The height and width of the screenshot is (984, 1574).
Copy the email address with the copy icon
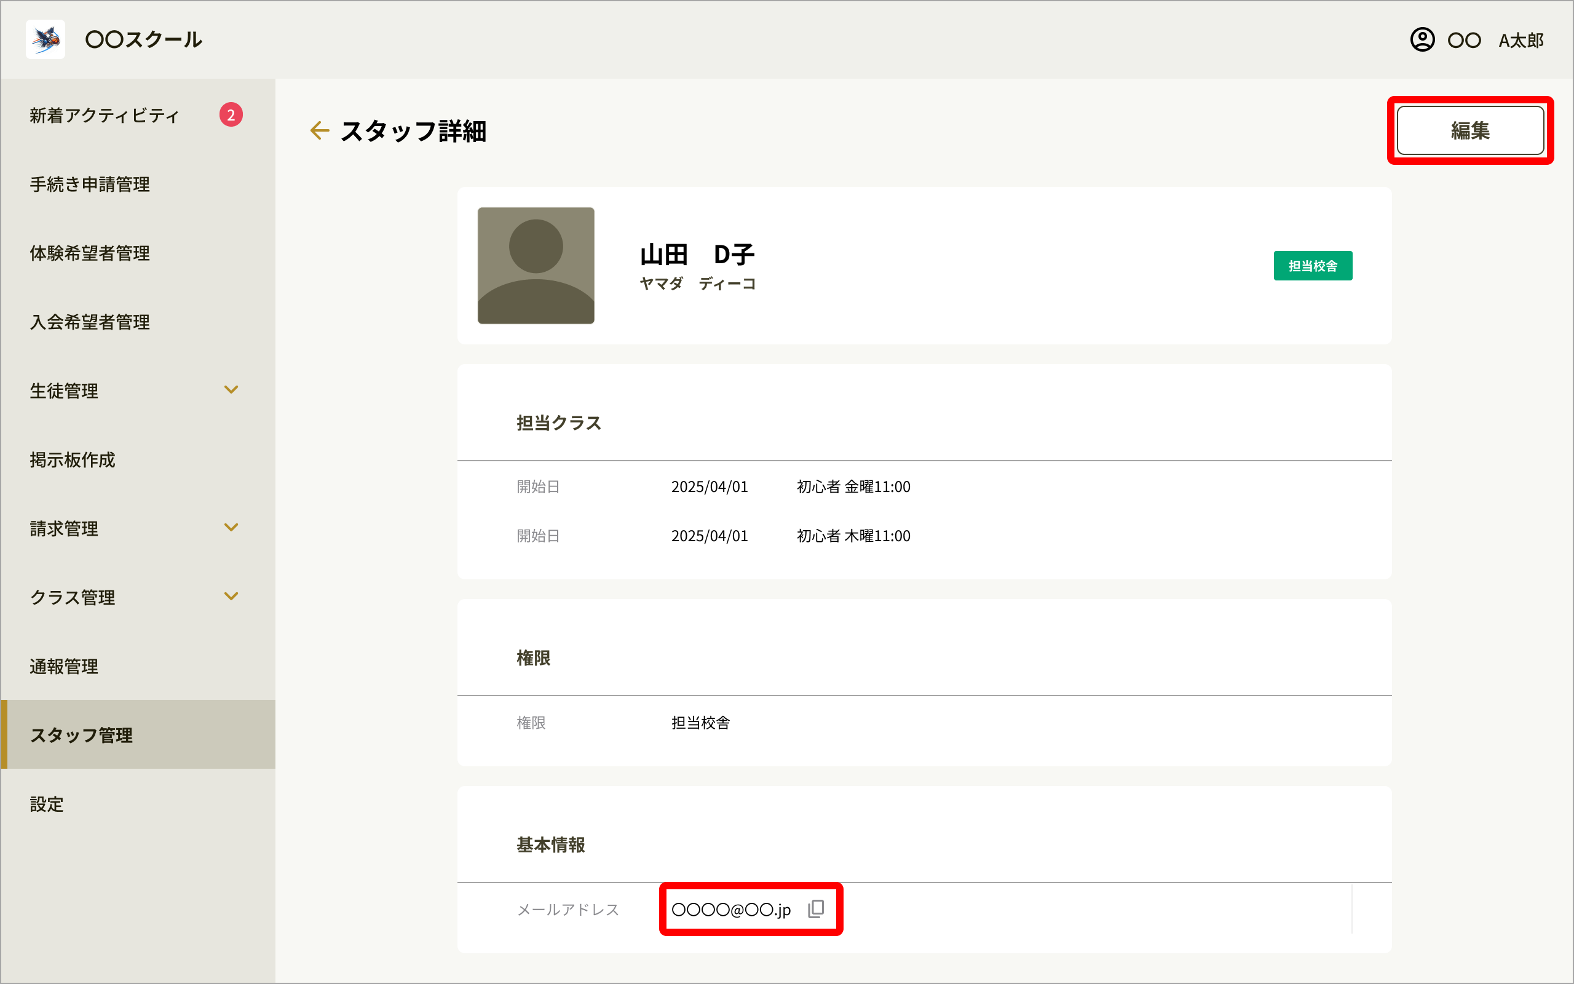pos(817,909)
